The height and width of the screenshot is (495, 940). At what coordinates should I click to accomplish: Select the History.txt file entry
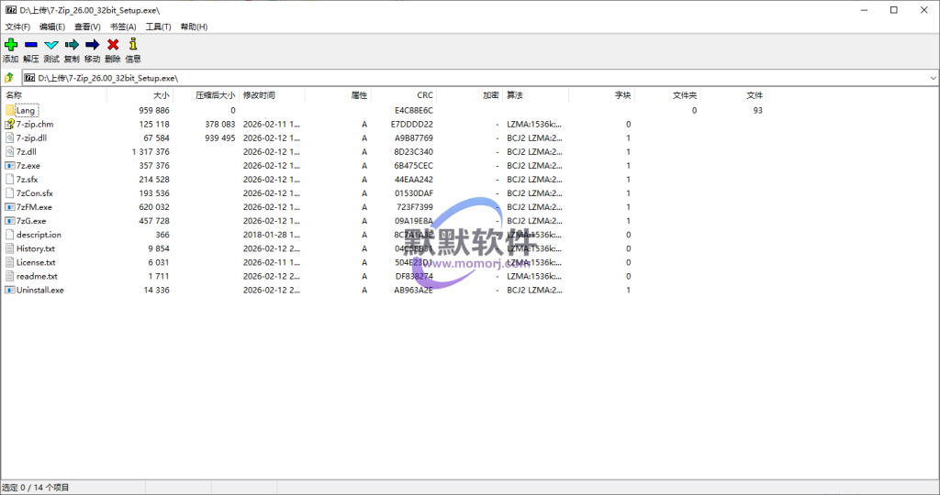pyautogui.click(x=35, y=248)
